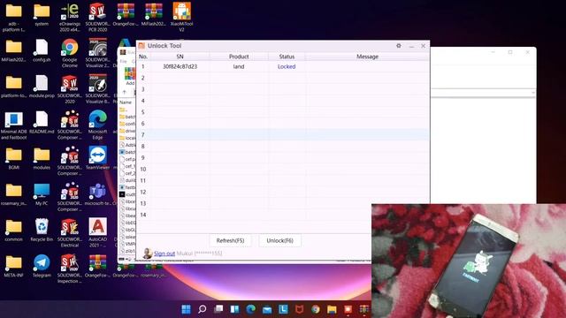Select device serial 30f824c87d23
This screenshot has height=318, width=566.
coord(180,67)
